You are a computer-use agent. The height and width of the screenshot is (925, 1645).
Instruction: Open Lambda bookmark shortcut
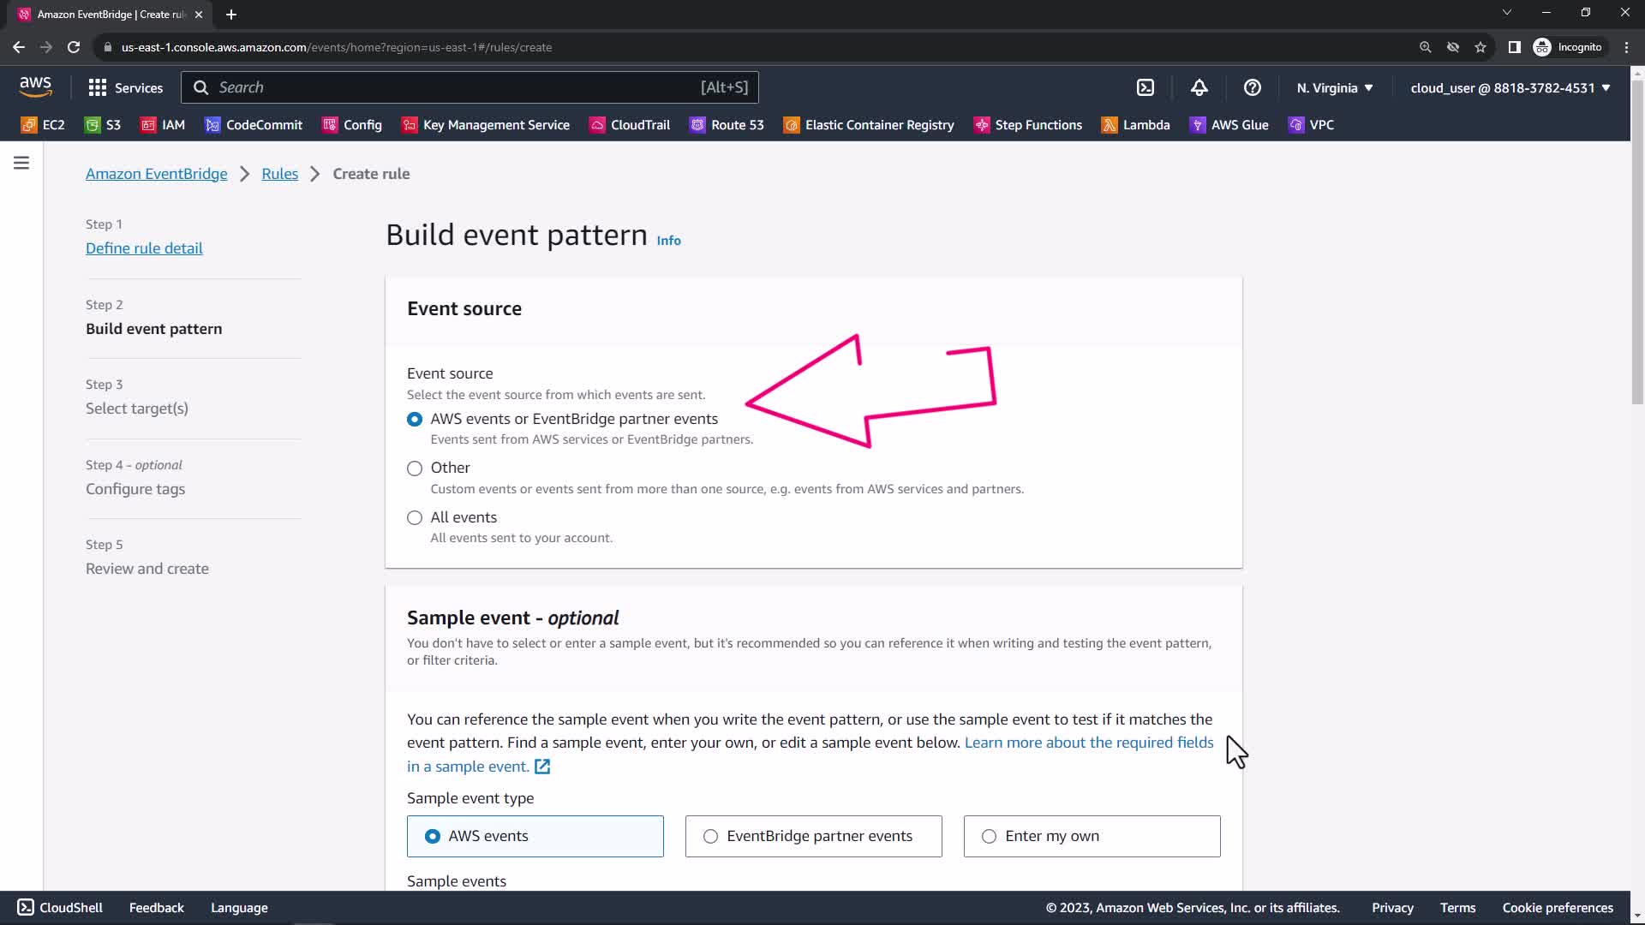[x=1135, y=125]
